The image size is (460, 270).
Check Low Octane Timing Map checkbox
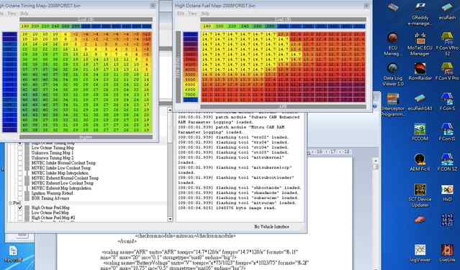pos(20,148)
